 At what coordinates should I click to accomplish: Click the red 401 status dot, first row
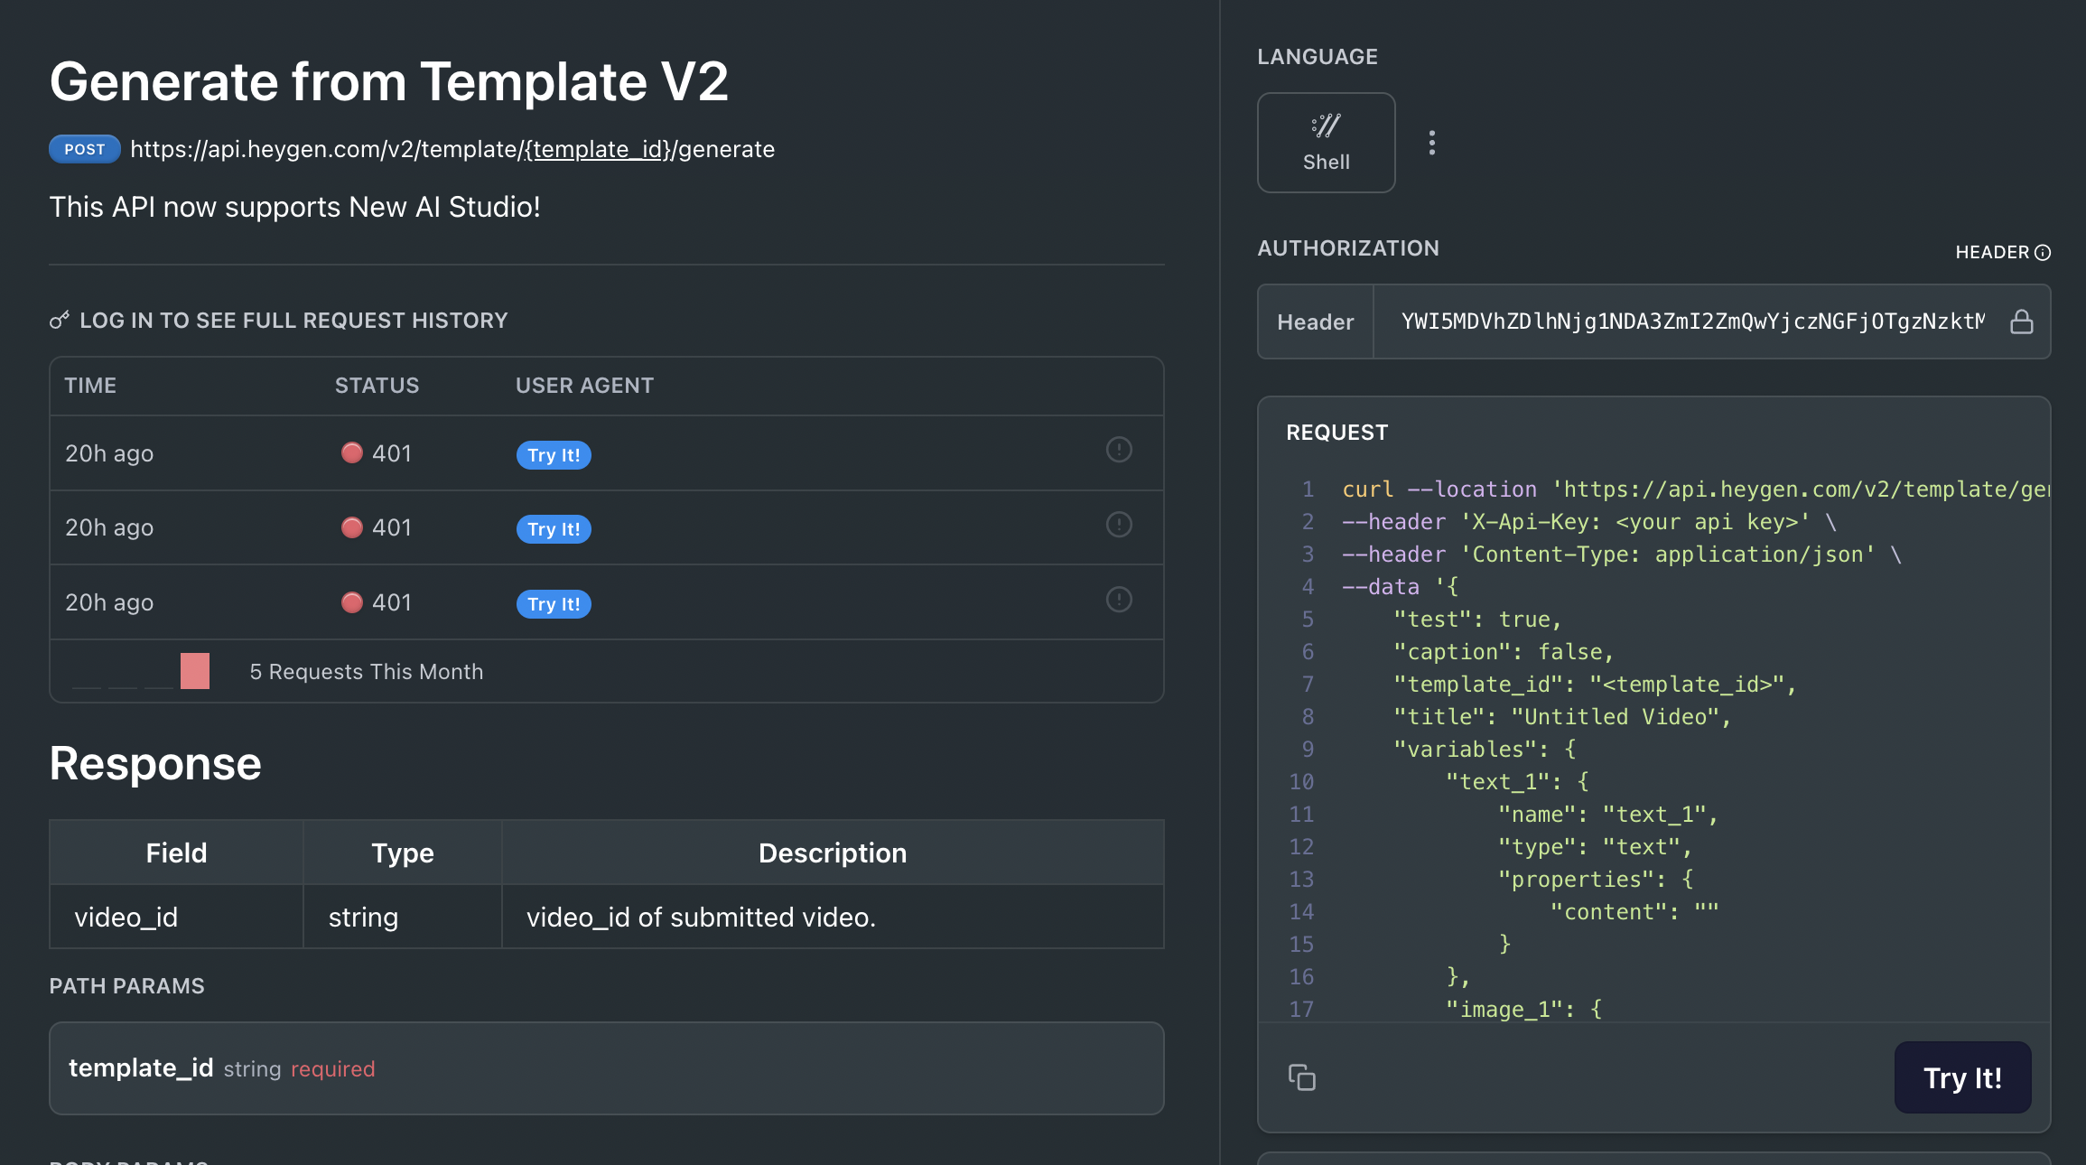coord(352,452)
